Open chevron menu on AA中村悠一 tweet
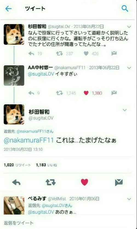Image resolution: width=137 pixels, height=229 pixels. [x=129, y=68]
